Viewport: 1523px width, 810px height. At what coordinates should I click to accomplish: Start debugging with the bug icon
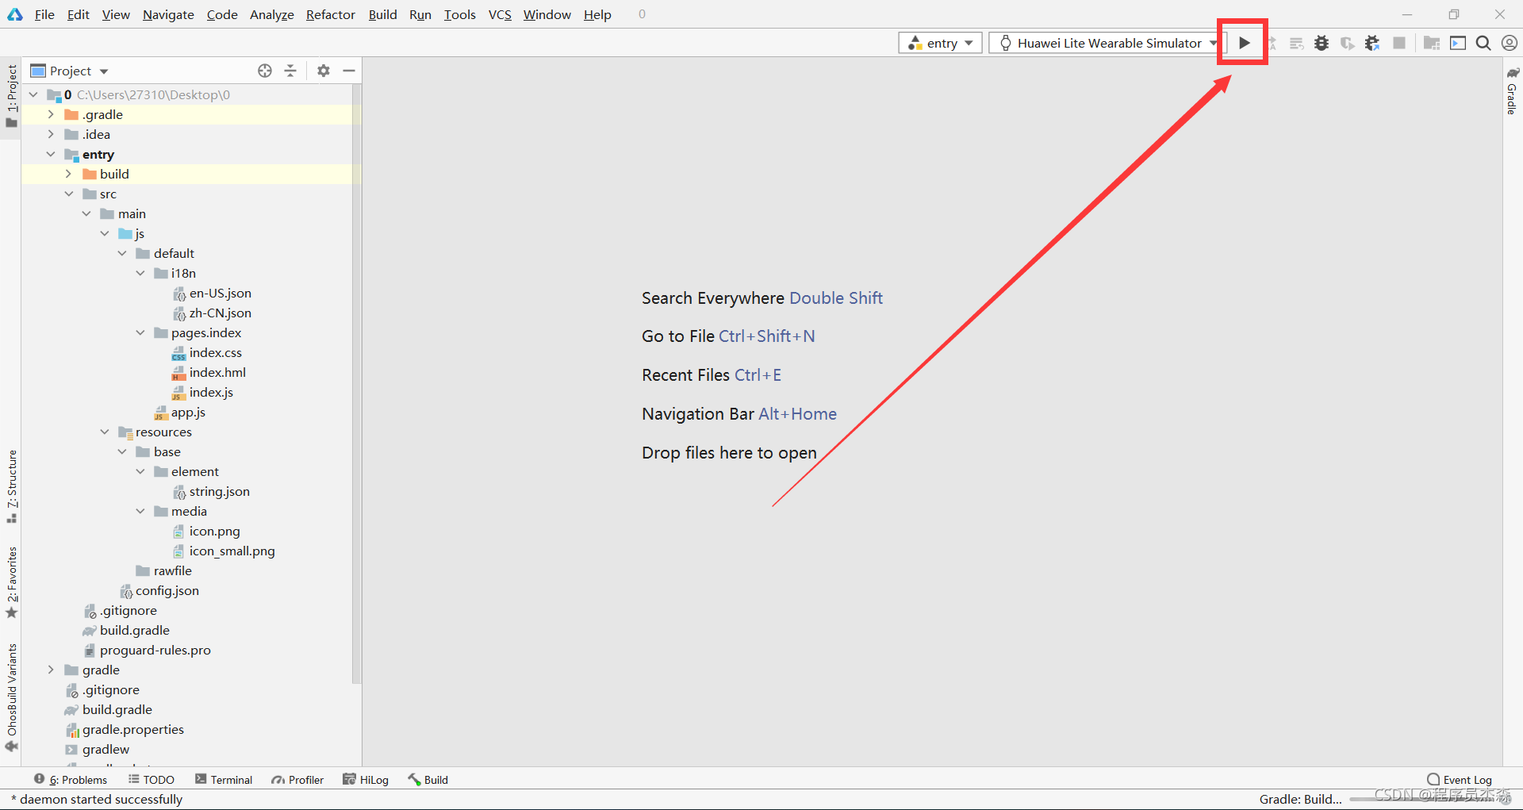click(x=1322, y=43)
